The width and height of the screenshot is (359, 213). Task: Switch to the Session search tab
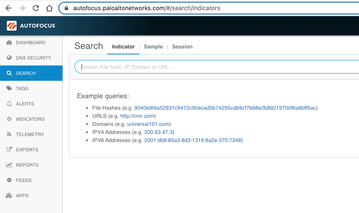[182, 47]
